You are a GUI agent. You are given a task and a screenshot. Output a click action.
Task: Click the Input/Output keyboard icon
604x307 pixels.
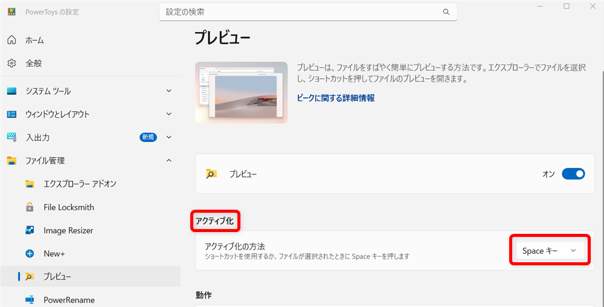tap(12, 138)
